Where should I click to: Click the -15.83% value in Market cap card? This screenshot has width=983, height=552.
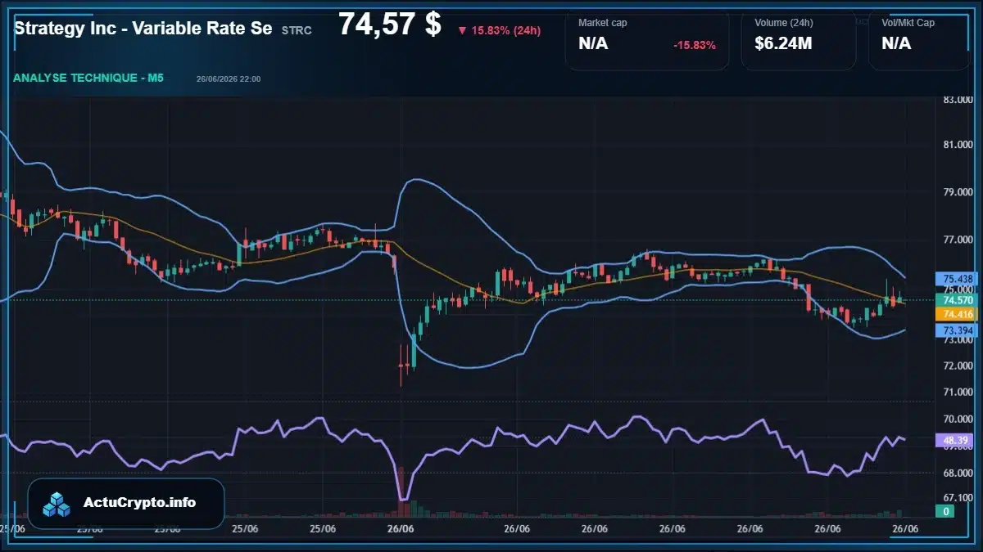coord(695,45)
